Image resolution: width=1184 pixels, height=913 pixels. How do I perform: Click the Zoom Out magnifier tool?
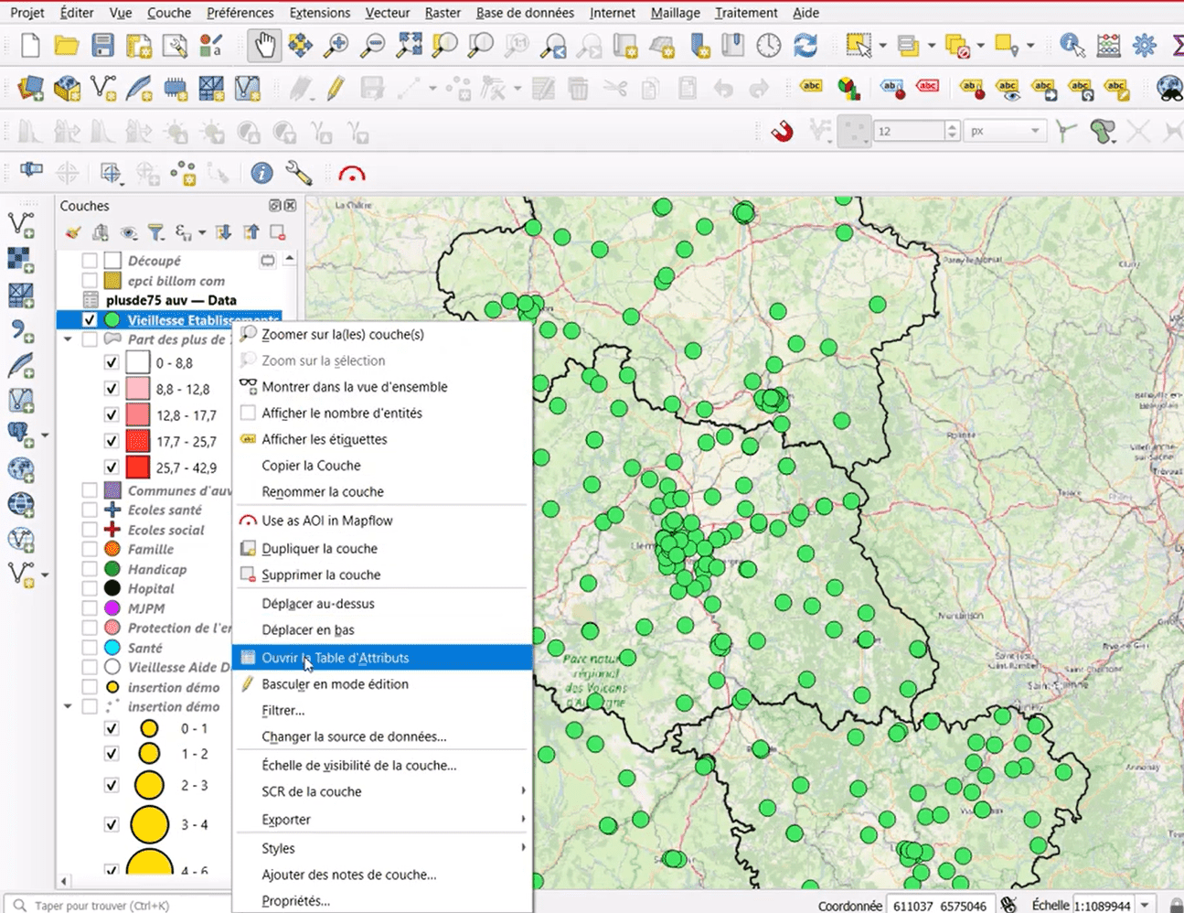pos(372,45)
